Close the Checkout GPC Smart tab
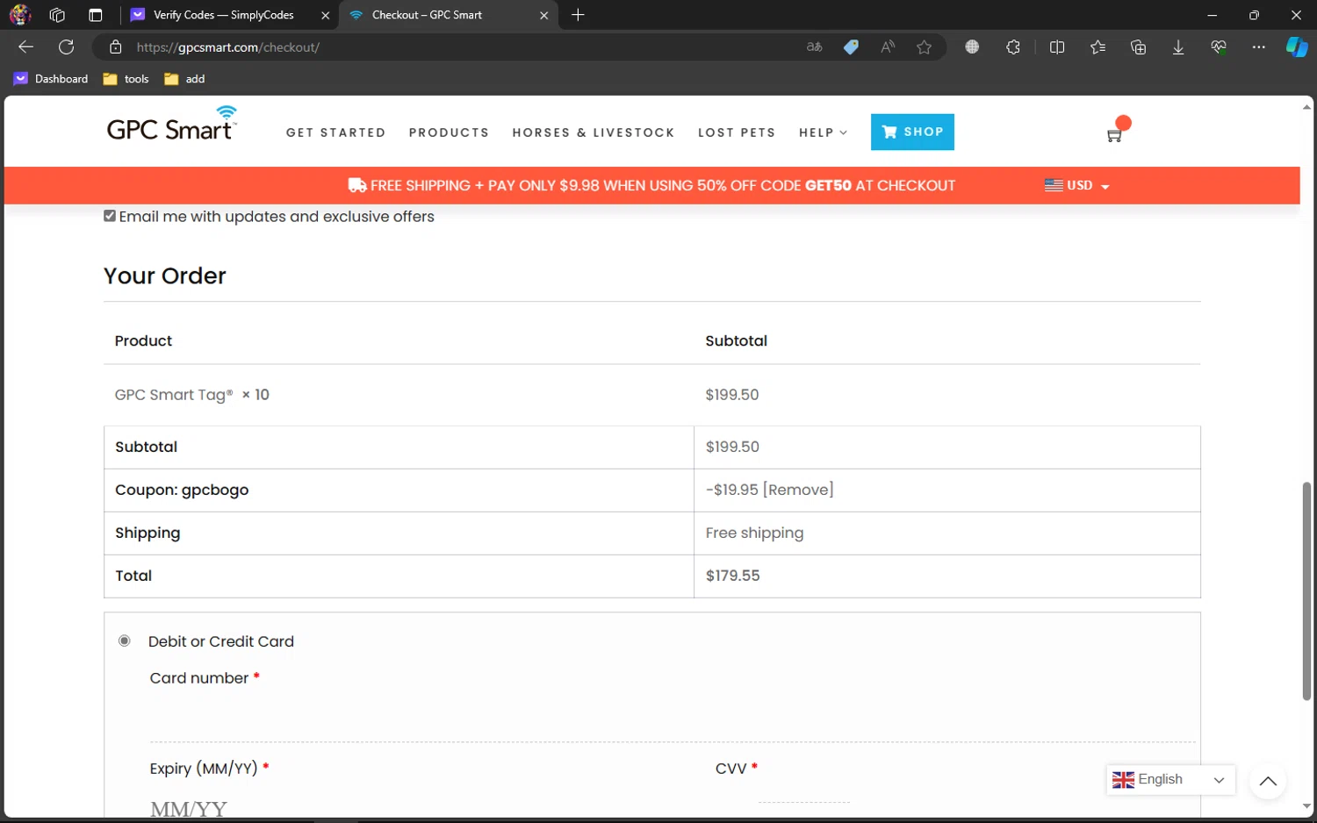 [543, 15]
